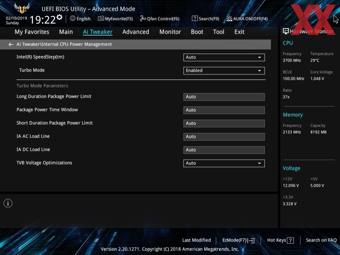The width and height of the screenshot is (340, 255).
Task: Click the BCLK value 100.00 MHz
Action: point(293,79)
